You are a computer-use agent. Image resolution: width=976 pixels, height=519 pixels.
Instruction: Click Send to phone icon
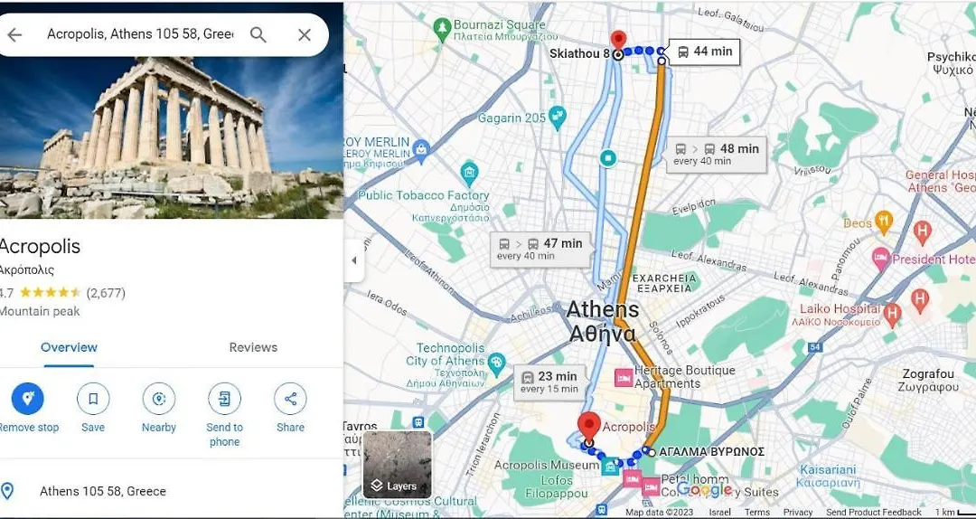225,399
